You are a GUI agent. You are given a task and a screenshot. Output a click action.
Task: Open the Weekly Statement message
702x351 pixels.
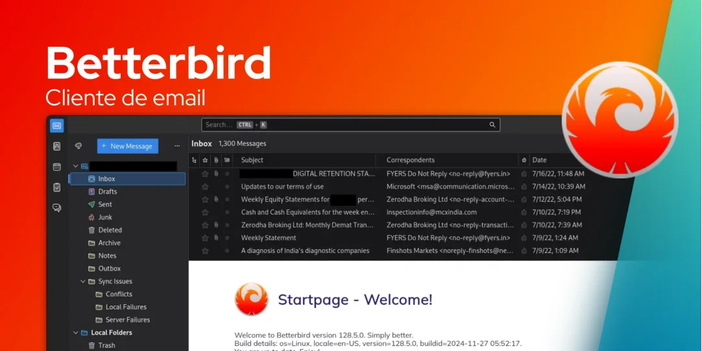269,237
